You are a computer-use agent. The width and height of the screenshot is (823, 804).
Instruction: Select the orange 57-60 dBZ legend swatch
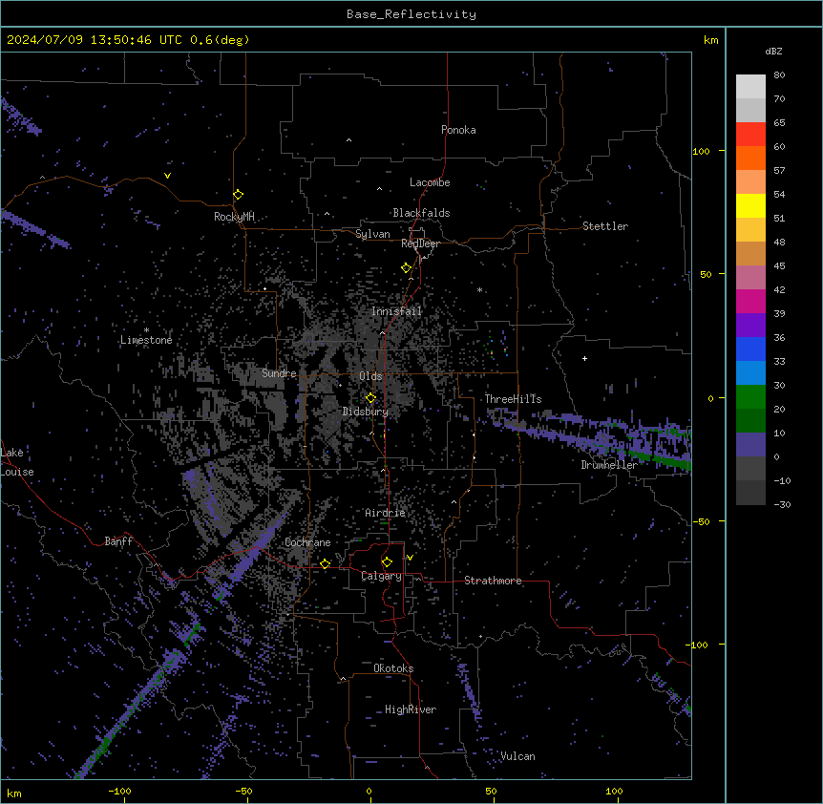point(750,158)
